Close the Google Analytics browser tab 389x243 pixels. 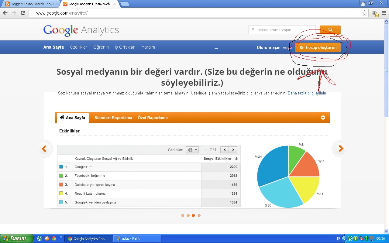coord(114,4)
